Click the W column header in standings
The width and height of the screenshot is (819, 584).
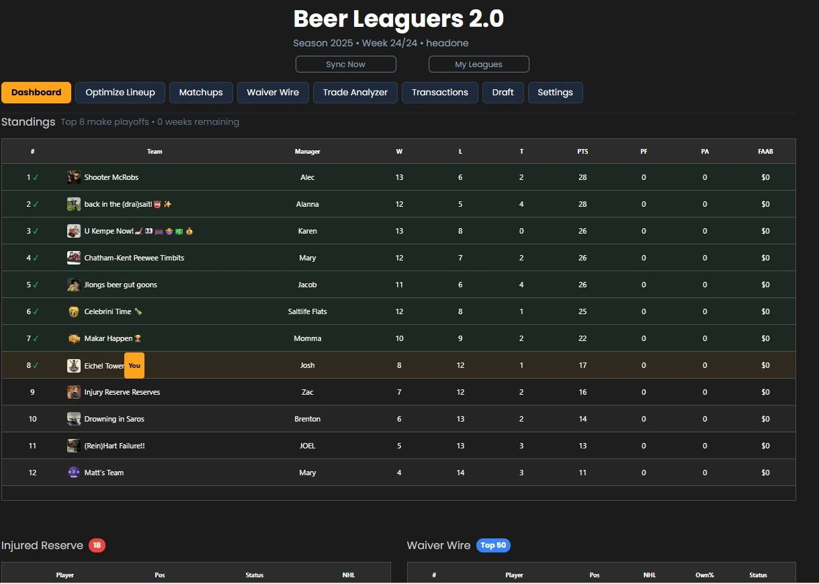pyautogui.click(x=399, y=152)
